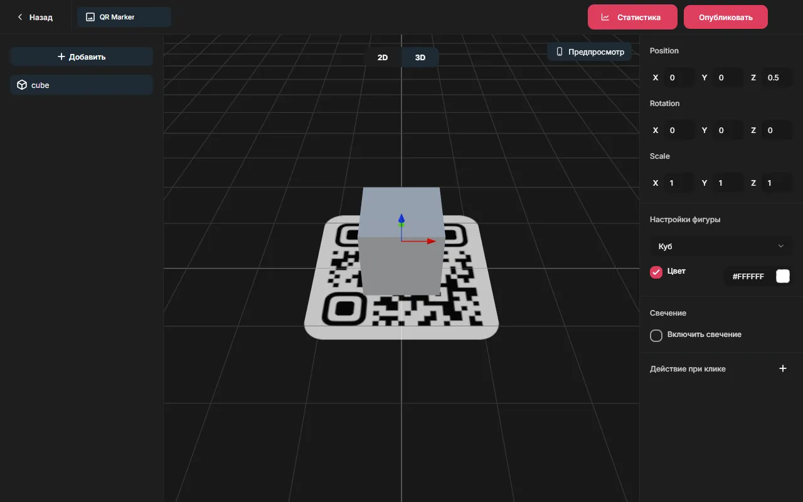Image resolution: width=803 pixels, height=502 pixels.
Task: Add a new object with Добавить
Action: click(82, 56)
